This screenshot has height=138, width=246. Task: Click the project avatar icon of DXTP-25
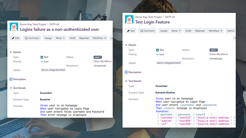pyautogui.click(x=129, y=20)
